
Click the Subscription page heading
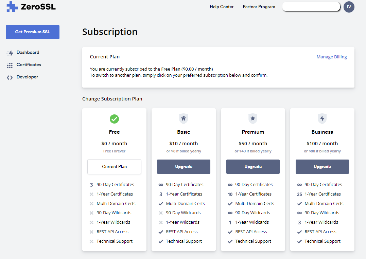pyautogui.click(x=110, y=32)
